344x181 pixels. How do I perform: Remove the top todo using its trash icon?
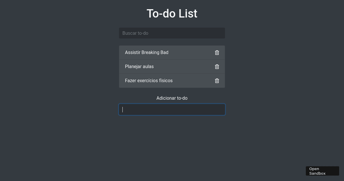click(217, 53)
